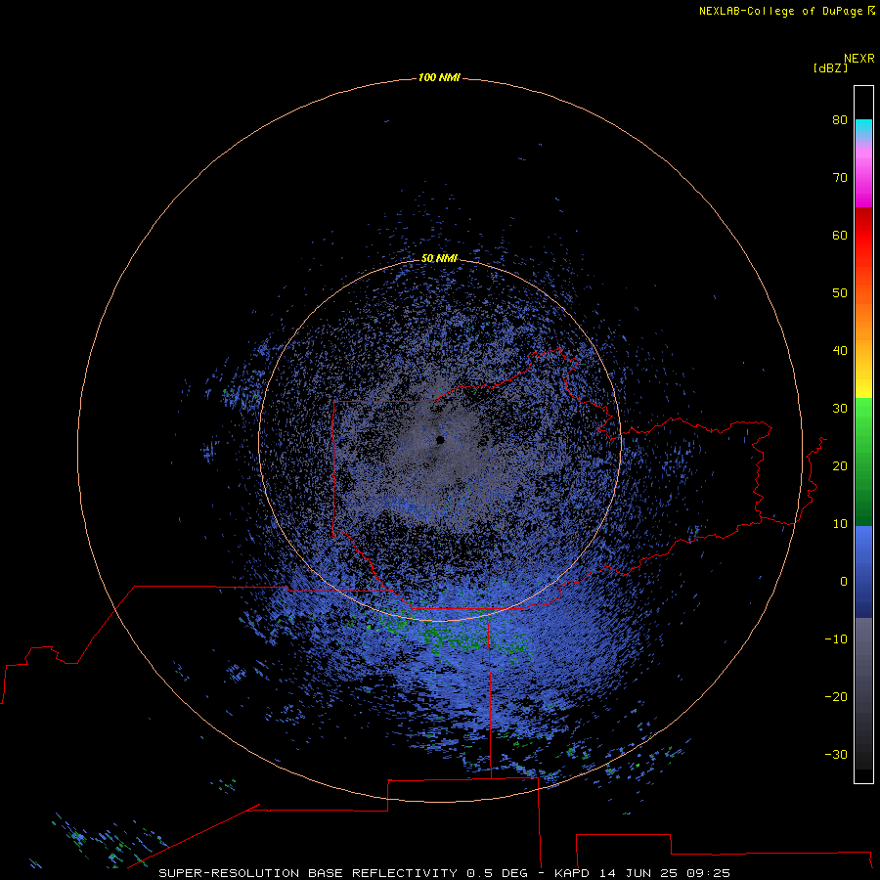Click the gray segment of color bar
This screenshot has width=880, height=880.
tap(863, 693)
